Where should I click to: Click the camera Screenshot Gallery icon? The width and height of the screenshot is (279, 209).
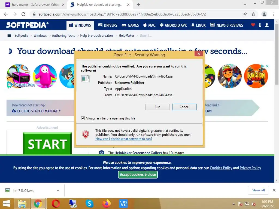pyautogui.click(x=102, y=152)
